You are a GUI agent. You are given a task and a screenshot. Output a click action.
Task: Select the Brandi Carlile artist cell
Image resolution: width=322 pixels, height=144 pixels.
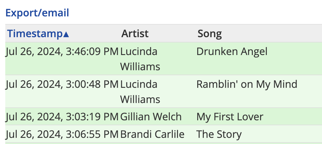tap(152, 134)
